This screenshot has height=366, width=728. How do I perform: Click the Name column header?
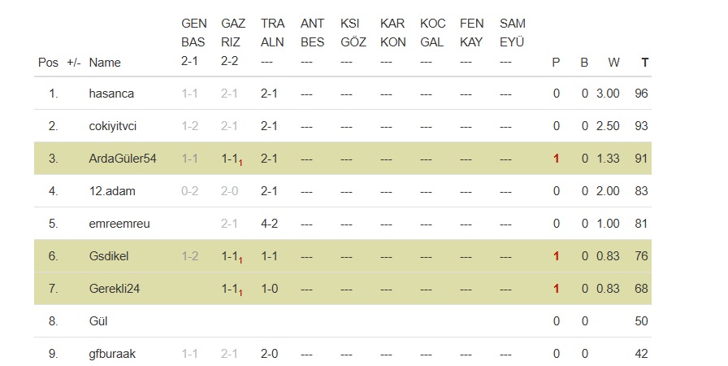pyautogui.click(x=105, y=62)
